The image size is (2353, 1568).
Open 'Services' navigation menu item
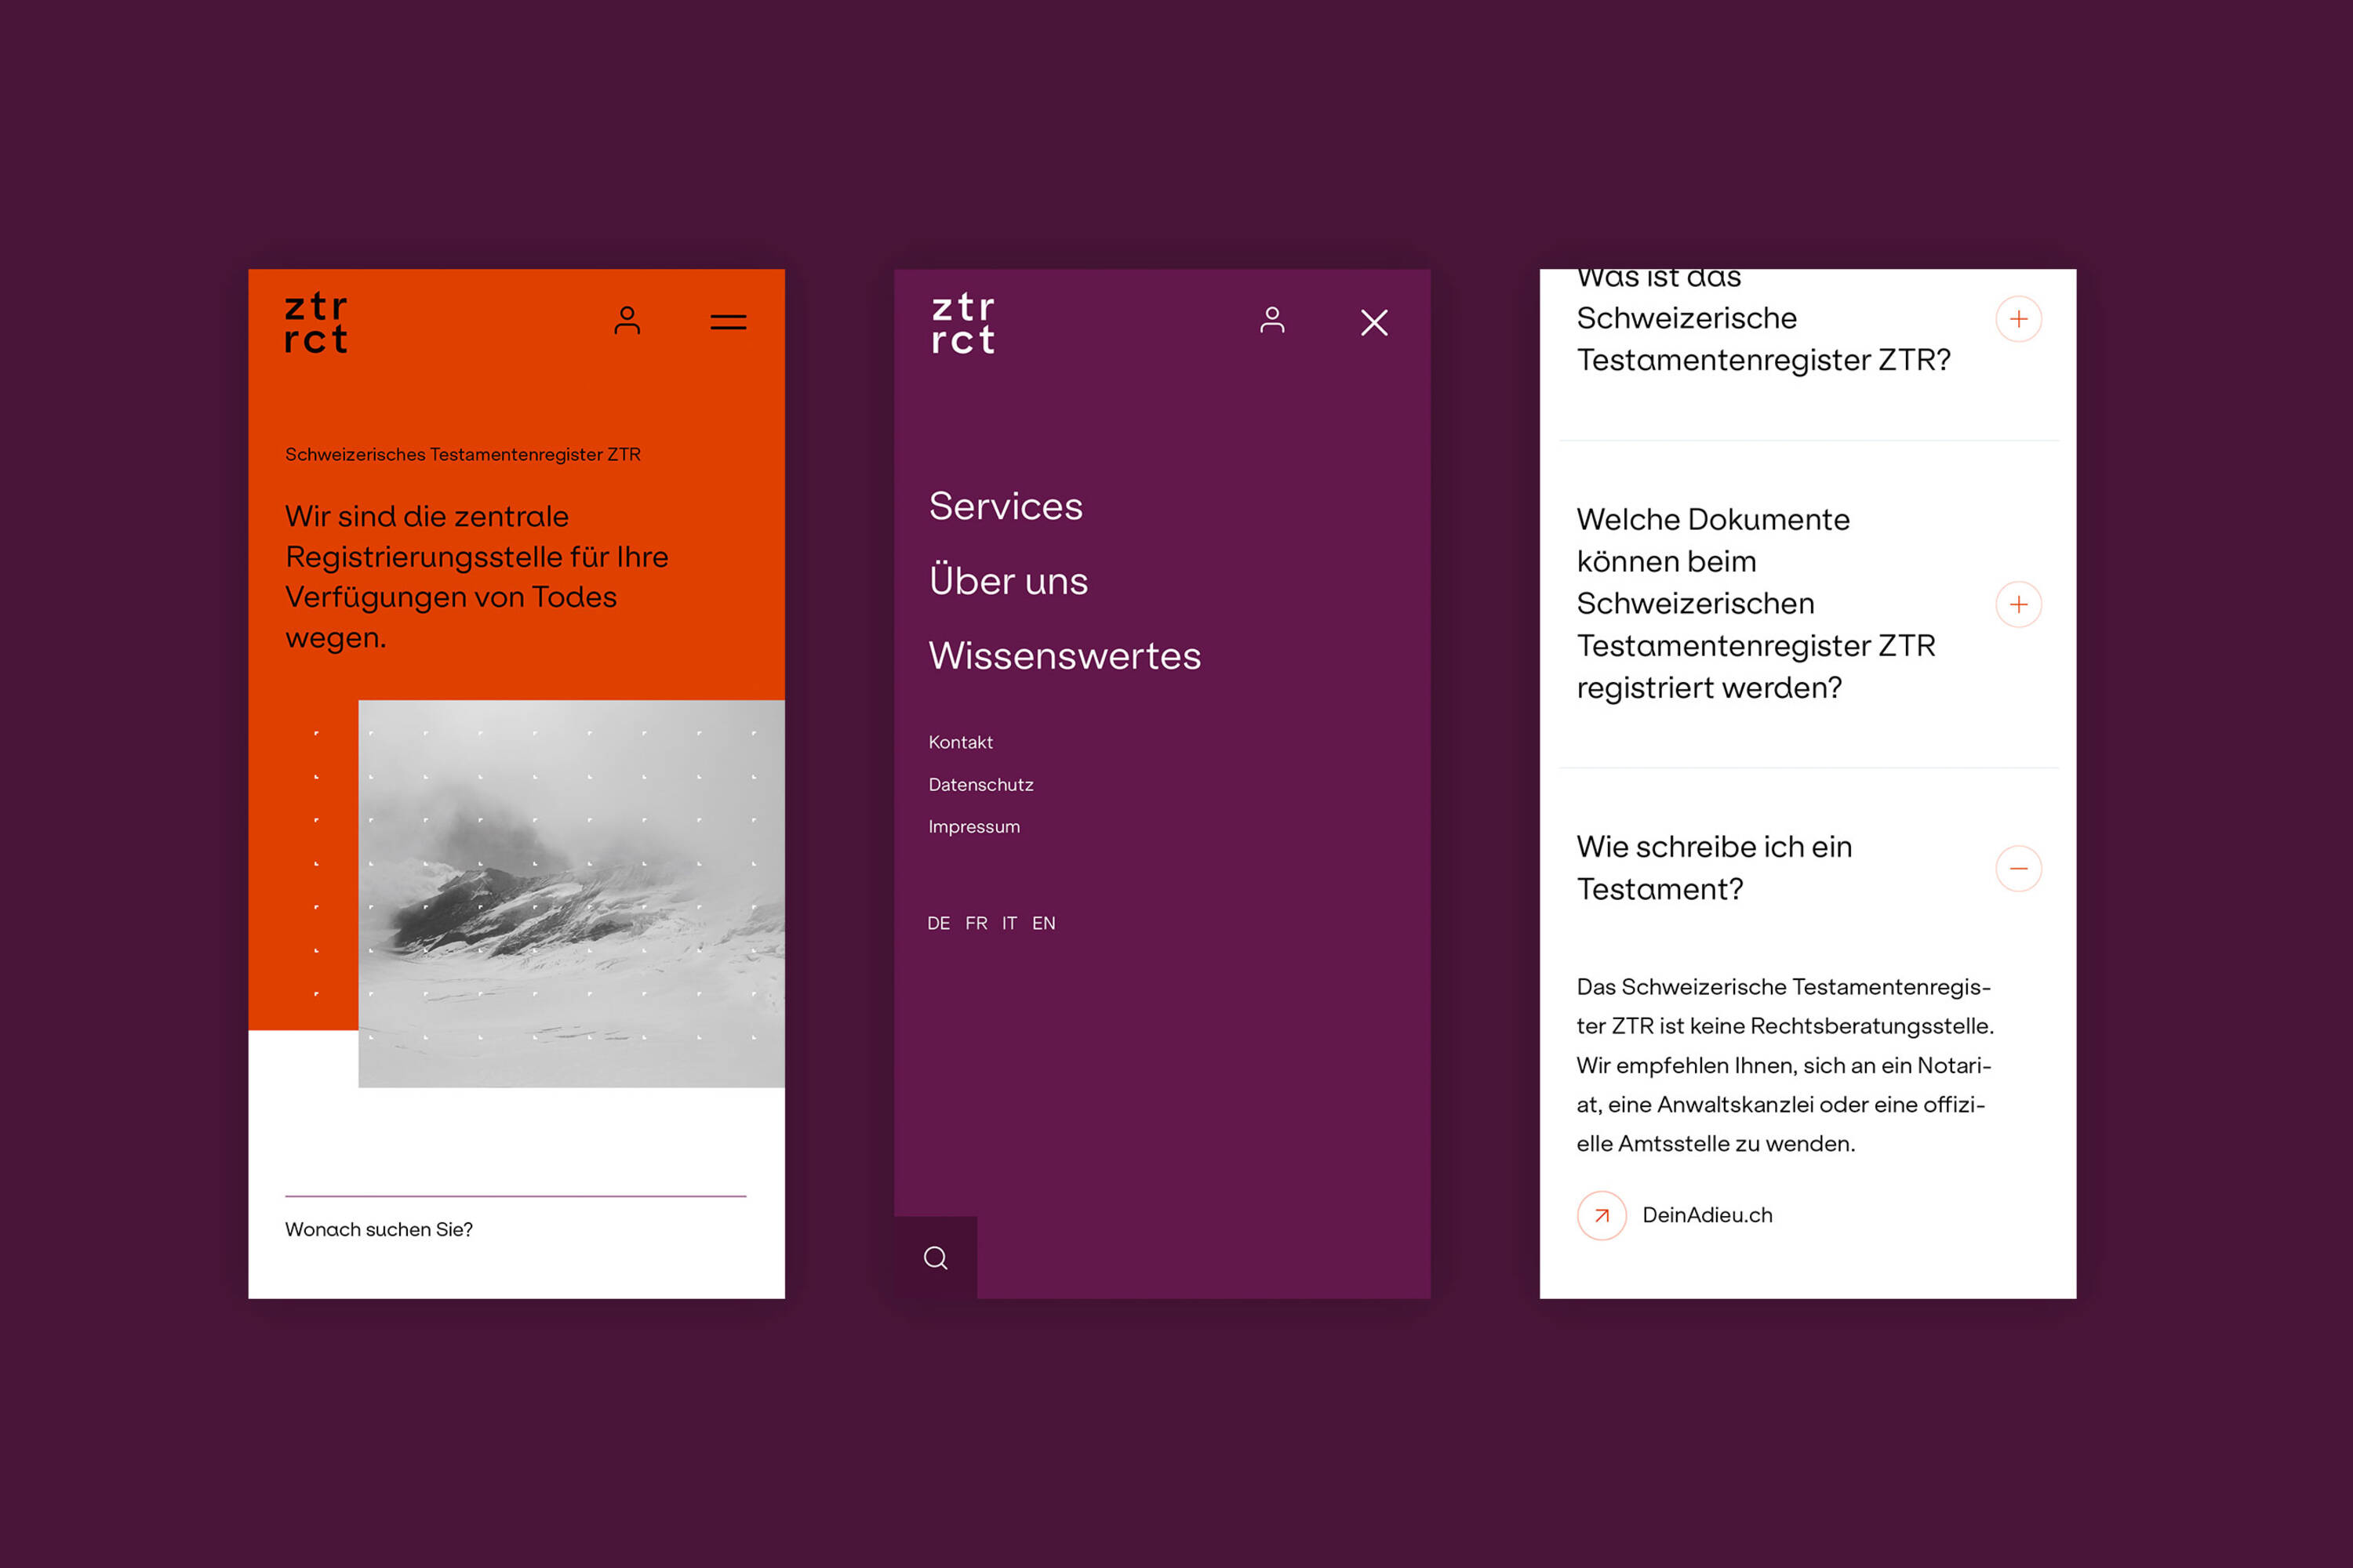(1010, 506)
